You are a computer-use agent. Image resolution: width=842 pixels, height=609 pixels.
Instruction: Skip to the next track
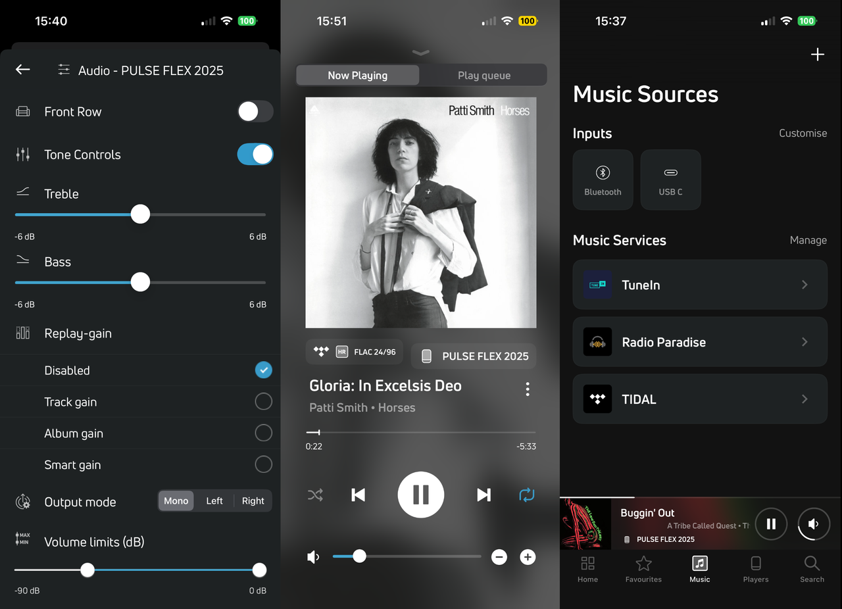483,495
